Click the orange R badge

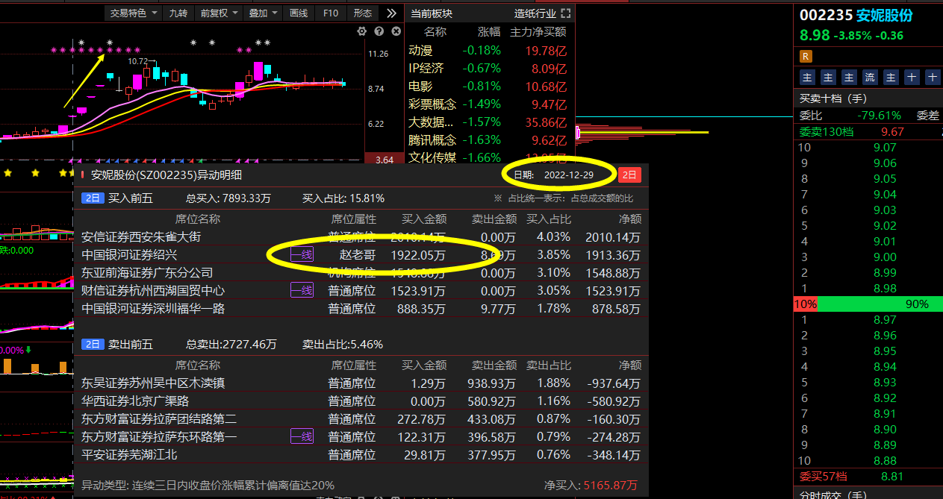(x=806, y=56)
